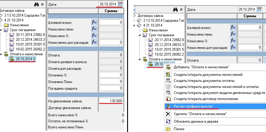
Task: Click the fx button for Начислено пени in right form
Action: (233, 34)
